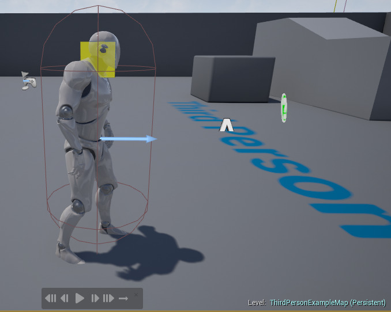Toggle loop mode arrow button
Viewport: 391px width, 312px height.
point(123,298)
